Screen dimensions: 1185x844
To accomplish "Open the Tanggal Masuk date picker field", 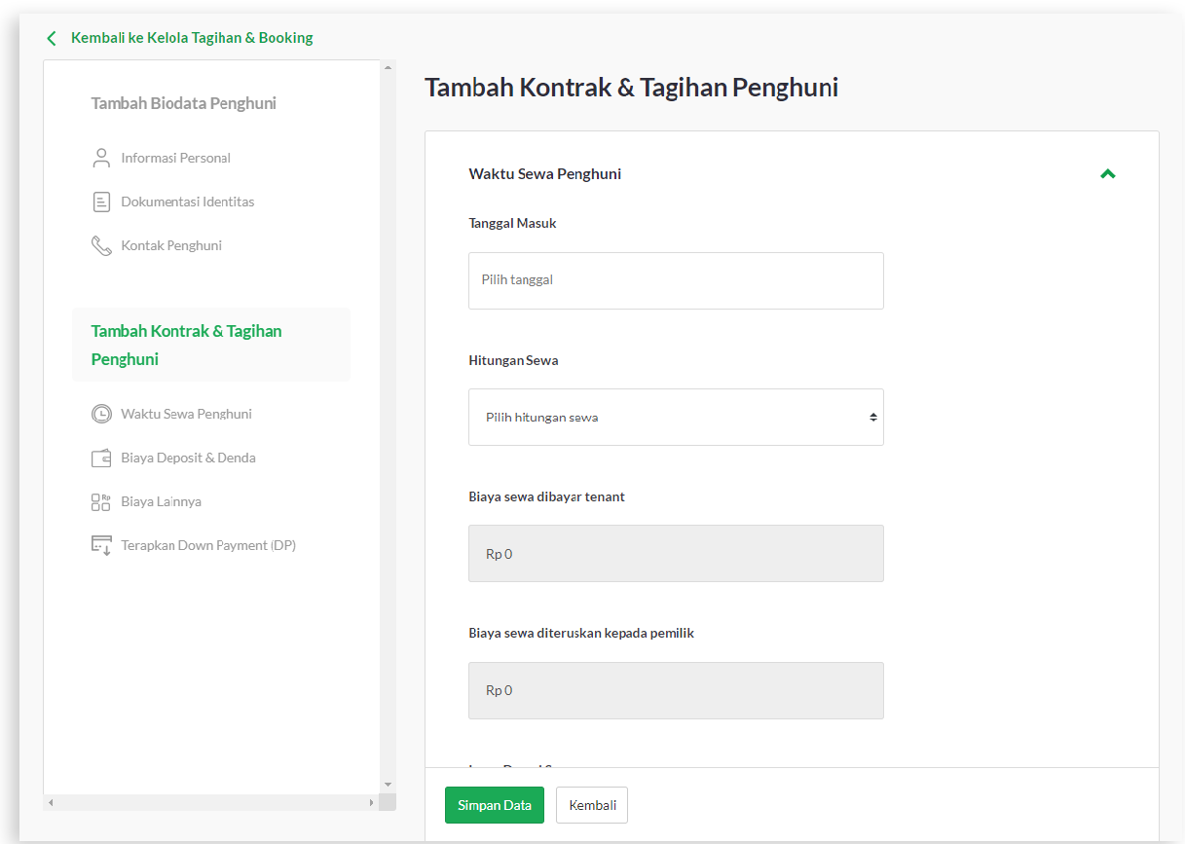I will [x=676, y=281].
